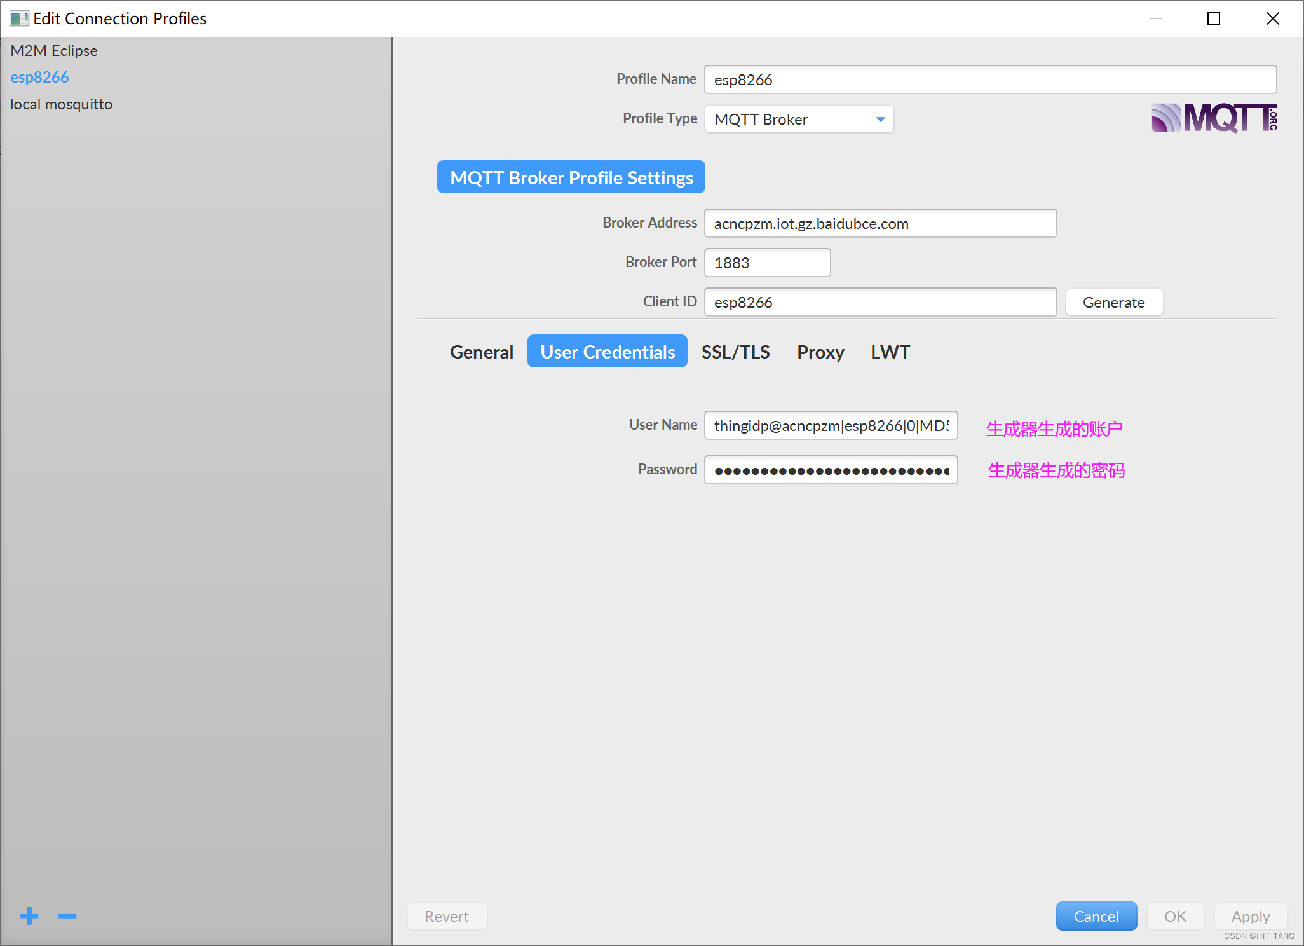Screen dimensions: 1304x946
Task: Remove selected profile with minus icon
Action: [x=67, y=916]
